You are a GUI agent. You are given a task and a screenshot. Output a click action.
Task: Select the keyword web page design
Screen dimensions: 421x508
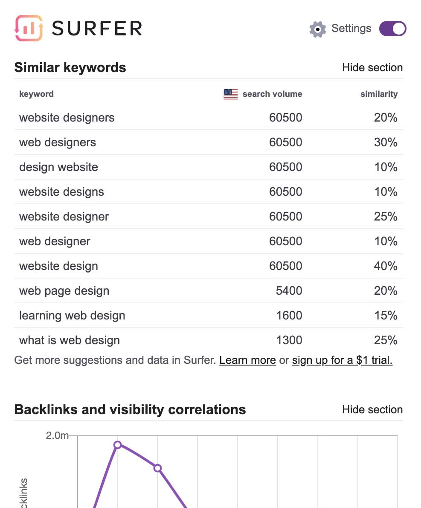click(x=64, y=291)
